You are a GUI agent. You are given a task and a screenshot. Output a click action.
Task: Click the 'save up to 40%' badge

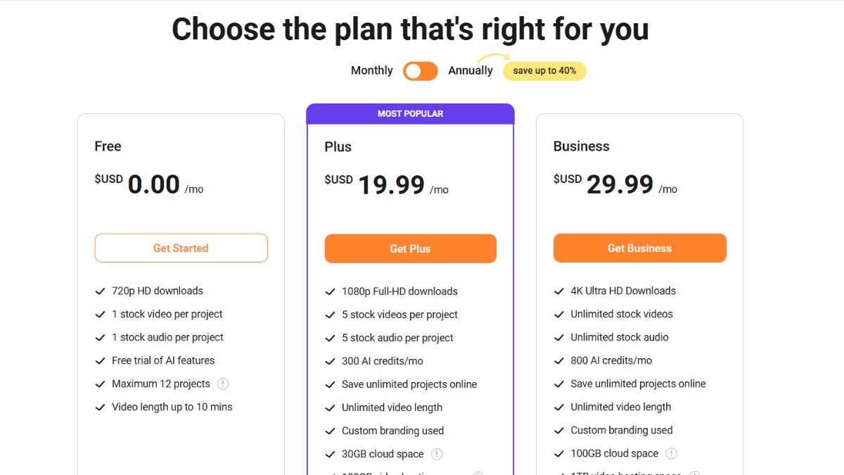(x=544, y=71)
